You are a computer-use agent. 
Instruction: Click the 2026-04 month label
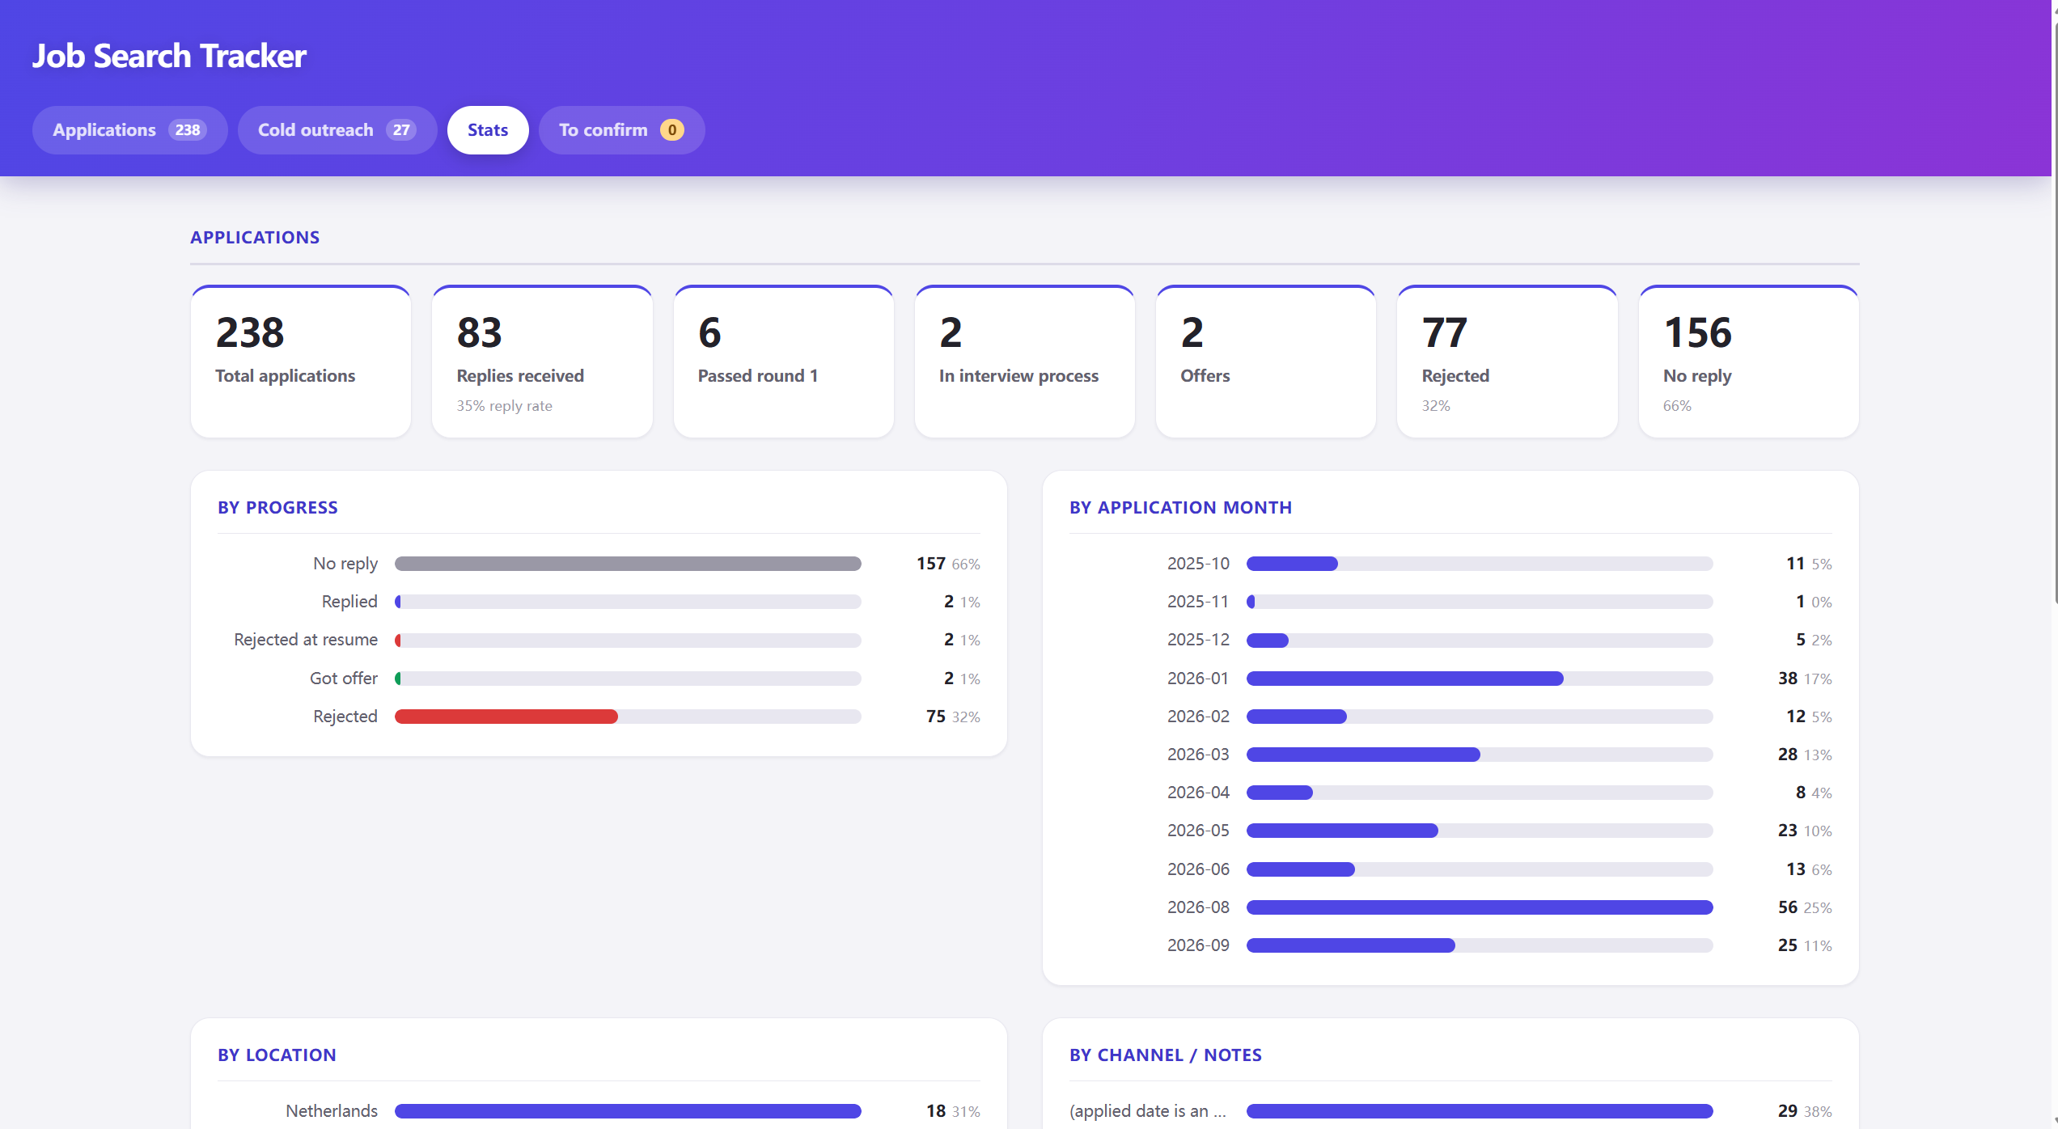[x=1198, y=793]
